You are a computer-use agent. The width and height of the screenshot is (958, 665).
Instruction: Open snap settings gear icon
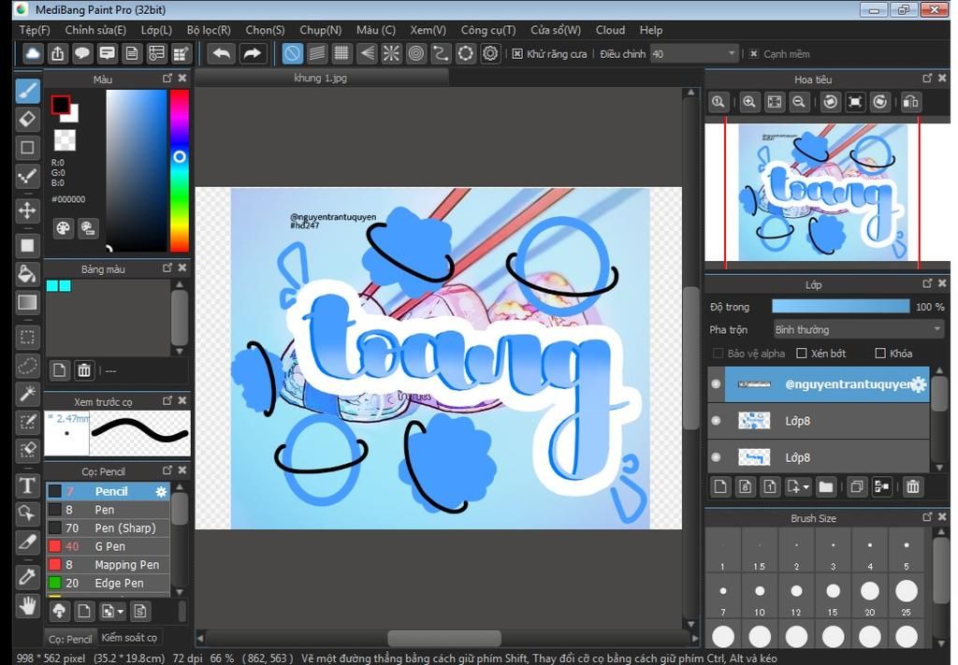(490, 53)
